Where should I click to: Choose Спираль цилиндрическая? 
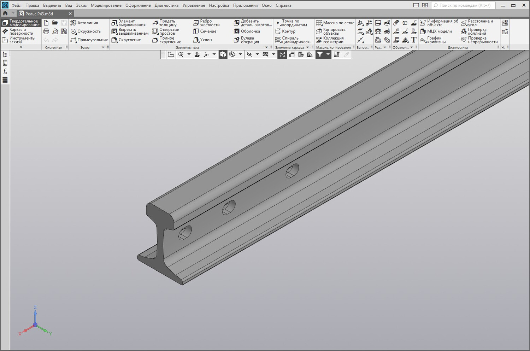click(294, 40)
